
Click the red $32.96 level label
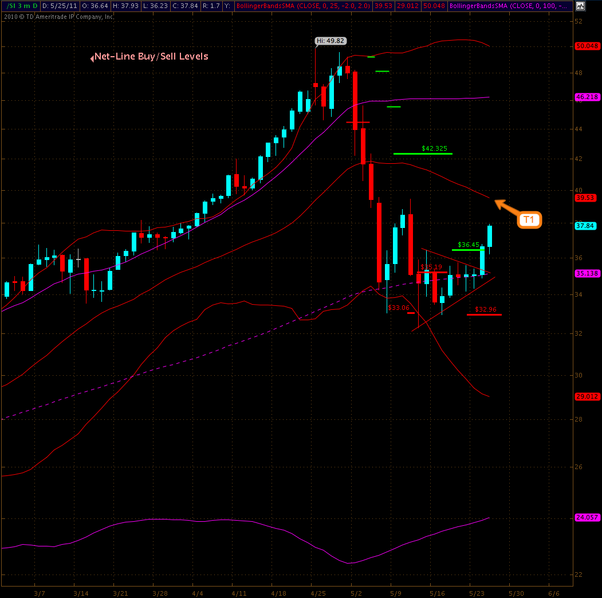pos(485,309)
